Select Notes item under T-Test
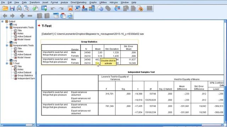 pyautogui.click(x=20, y=69)
